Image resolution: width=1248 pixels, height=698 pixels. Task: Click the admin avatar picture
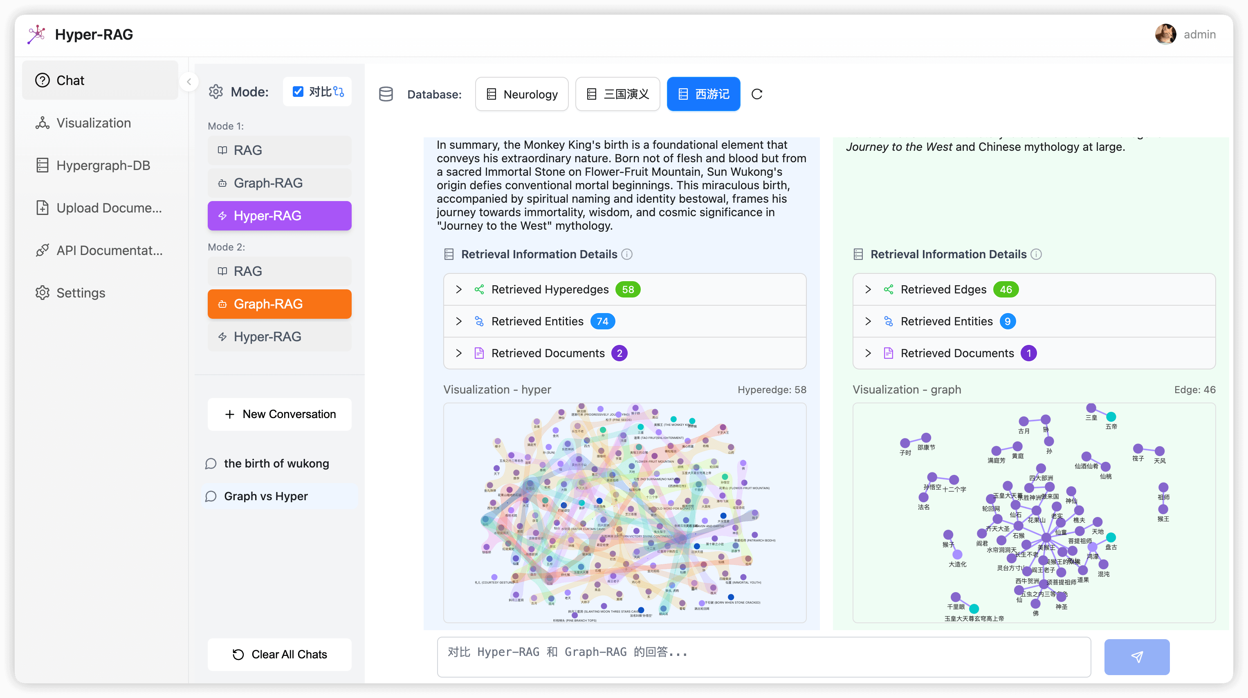tap(1165, 34)
